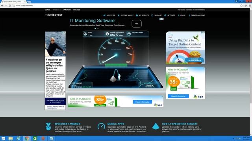Click the pyramid server marker on map

point(113,79)
